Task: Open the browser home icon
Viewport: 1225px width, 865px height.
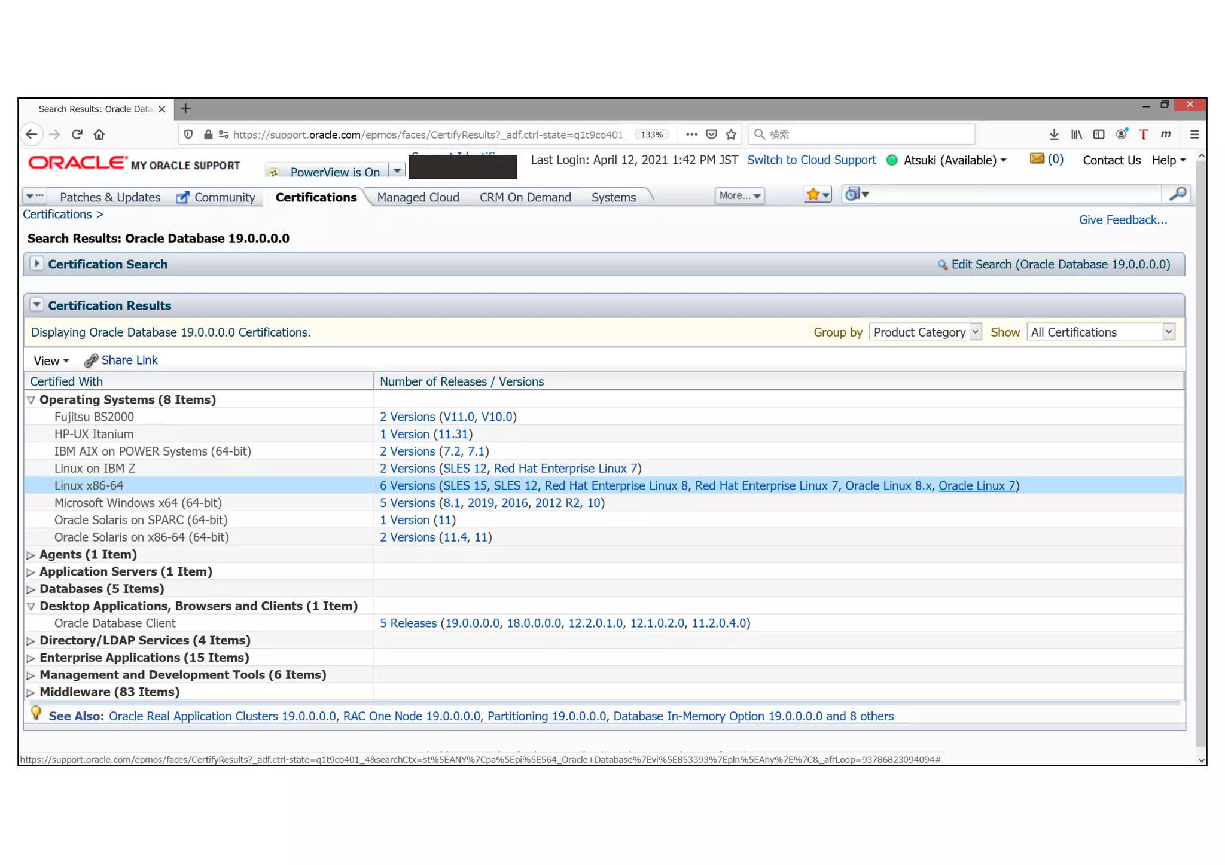Action: [x=99, y=135]
